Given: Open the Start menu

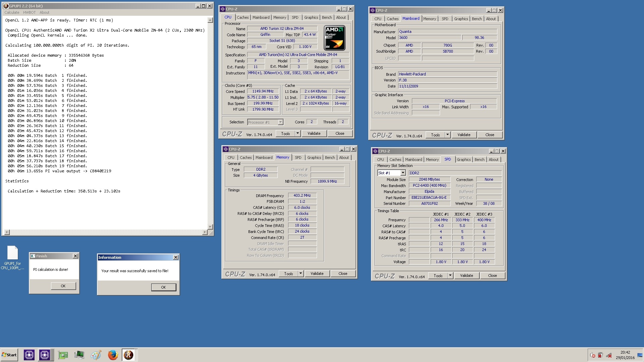Looking at the screenshot, I should point(9,355).
